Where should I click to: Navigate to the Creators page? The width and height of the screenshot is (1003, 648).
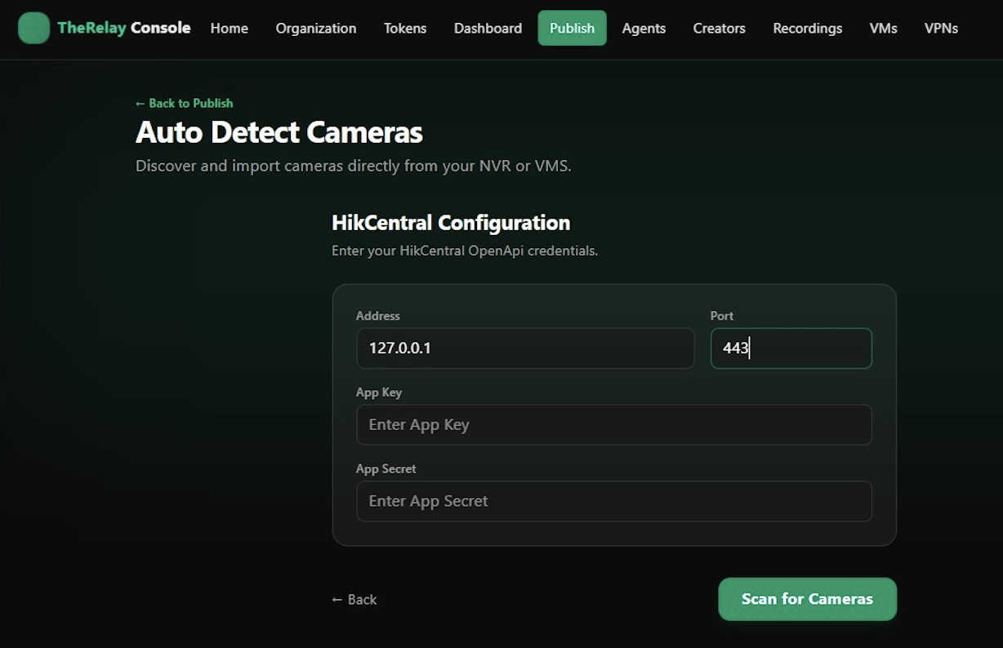[x=718, y=28]
